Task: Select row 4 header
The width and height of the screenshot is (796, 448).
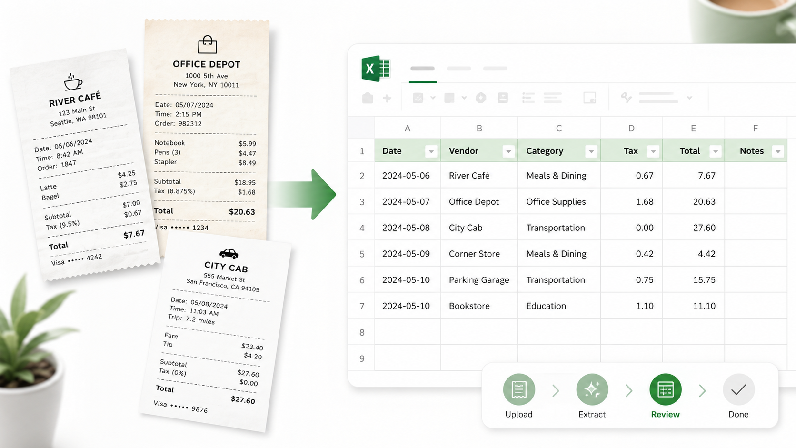Action: click(x=362, y=228)
